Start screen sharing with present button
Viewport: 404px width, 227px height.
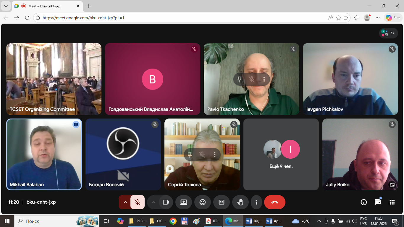pyautogui.click(x=183, y=202)
